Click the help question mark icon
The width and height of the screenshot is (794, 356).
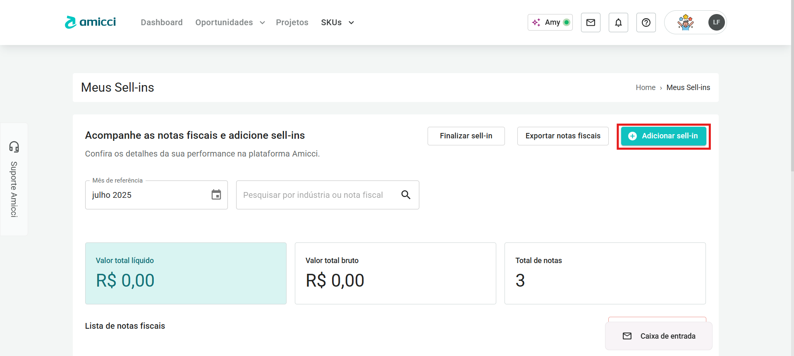click(646, 22)
